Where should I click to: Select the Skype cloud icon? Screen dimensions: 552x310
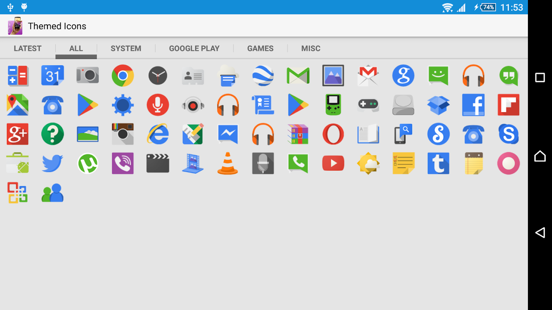509,134
